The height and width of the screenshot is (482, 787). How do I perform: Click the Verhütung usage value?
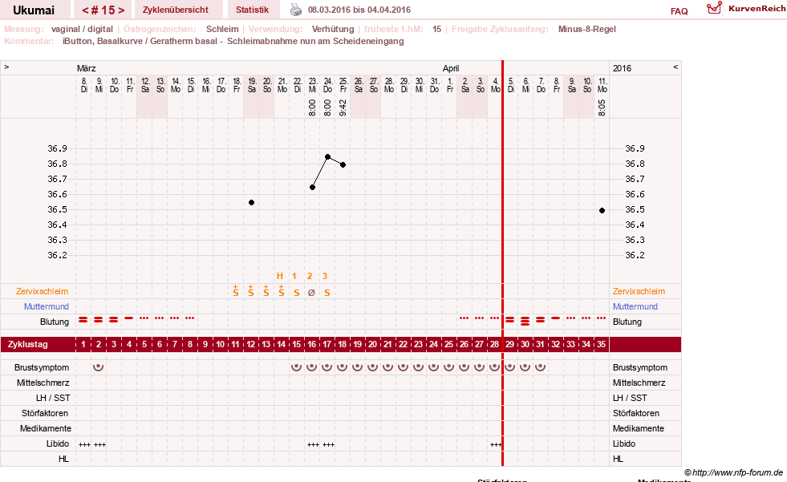333,29
